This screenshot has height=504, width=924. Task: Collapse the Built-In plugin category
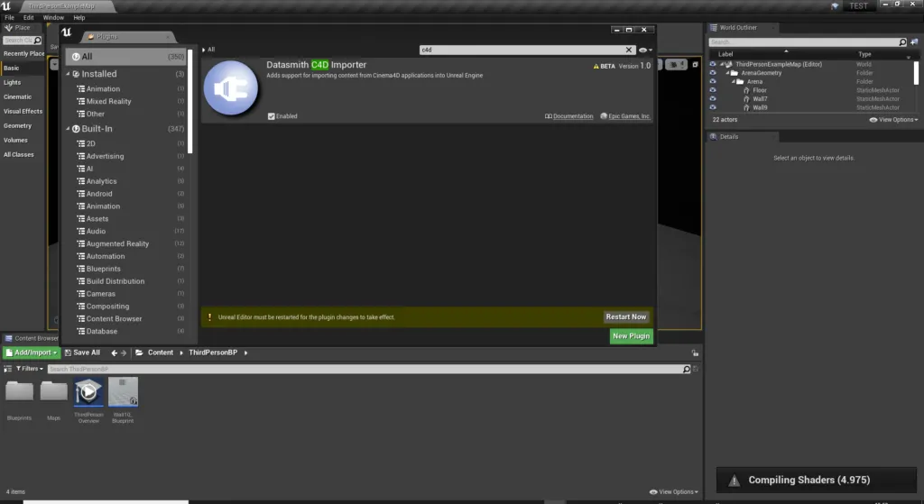tap(68, 129)
